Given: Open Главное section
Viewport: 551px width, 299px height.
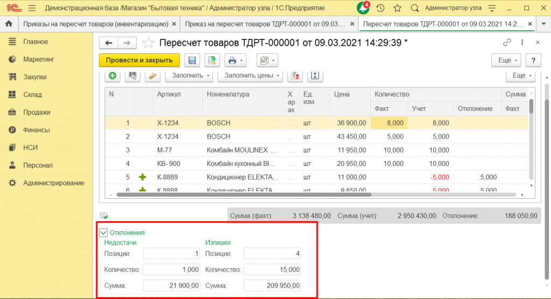Looking at the screenshot, I should coord(36,41).
